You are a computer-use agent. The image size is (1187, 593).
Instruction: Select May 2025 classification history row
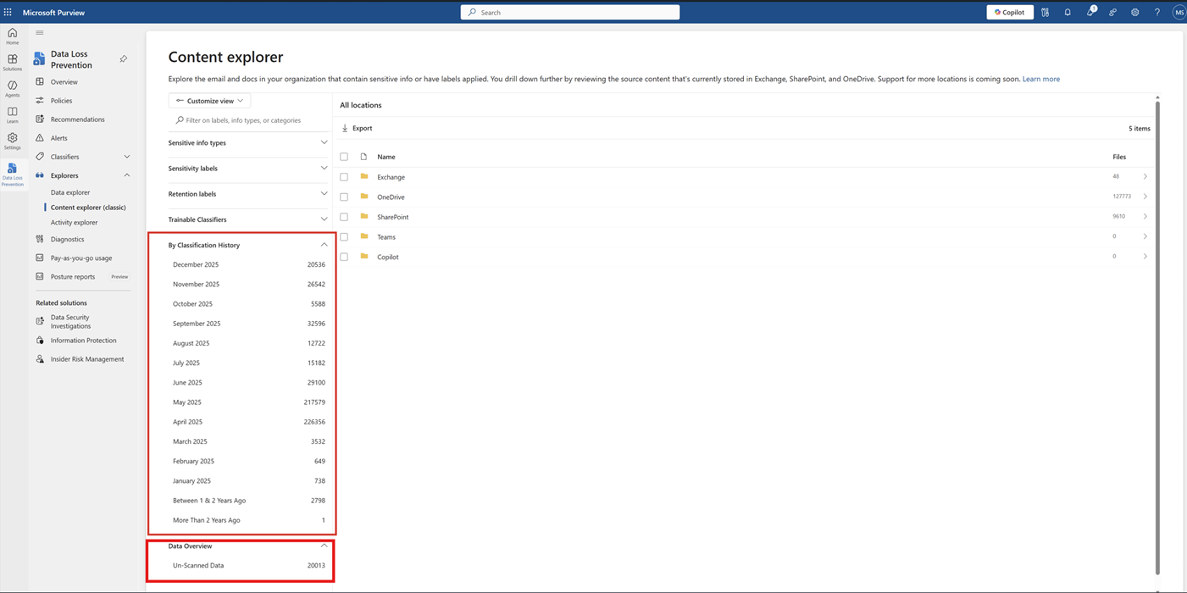pyautogui.click(x=248, y=402)
